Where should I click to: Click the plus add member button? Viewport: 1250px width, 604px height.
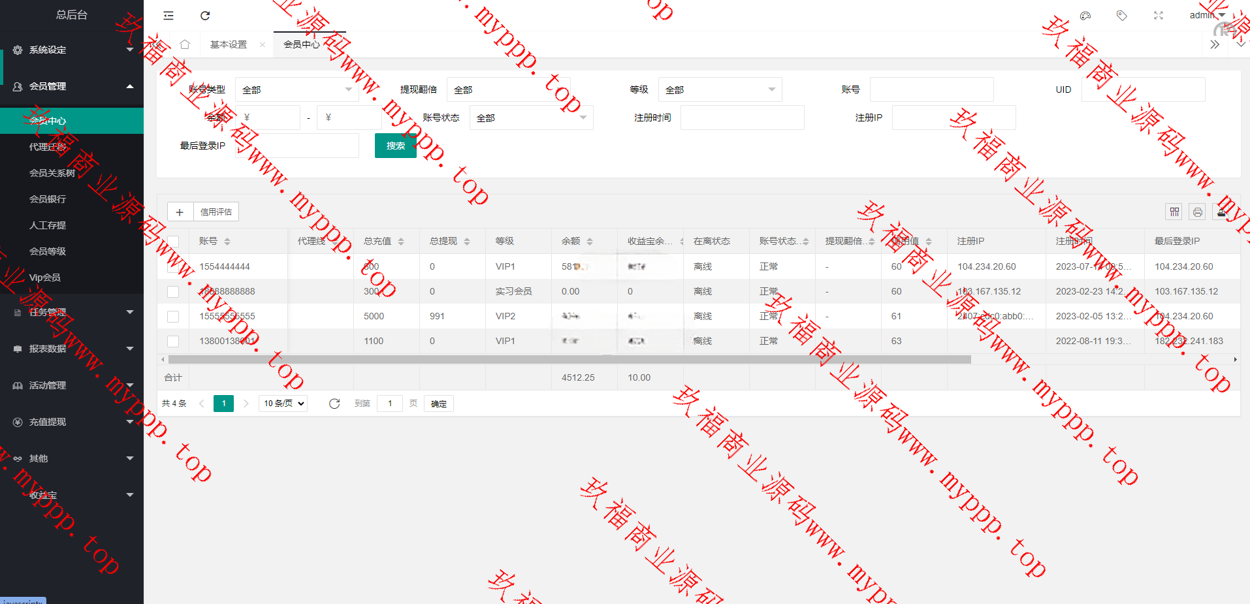coord(180,212)
